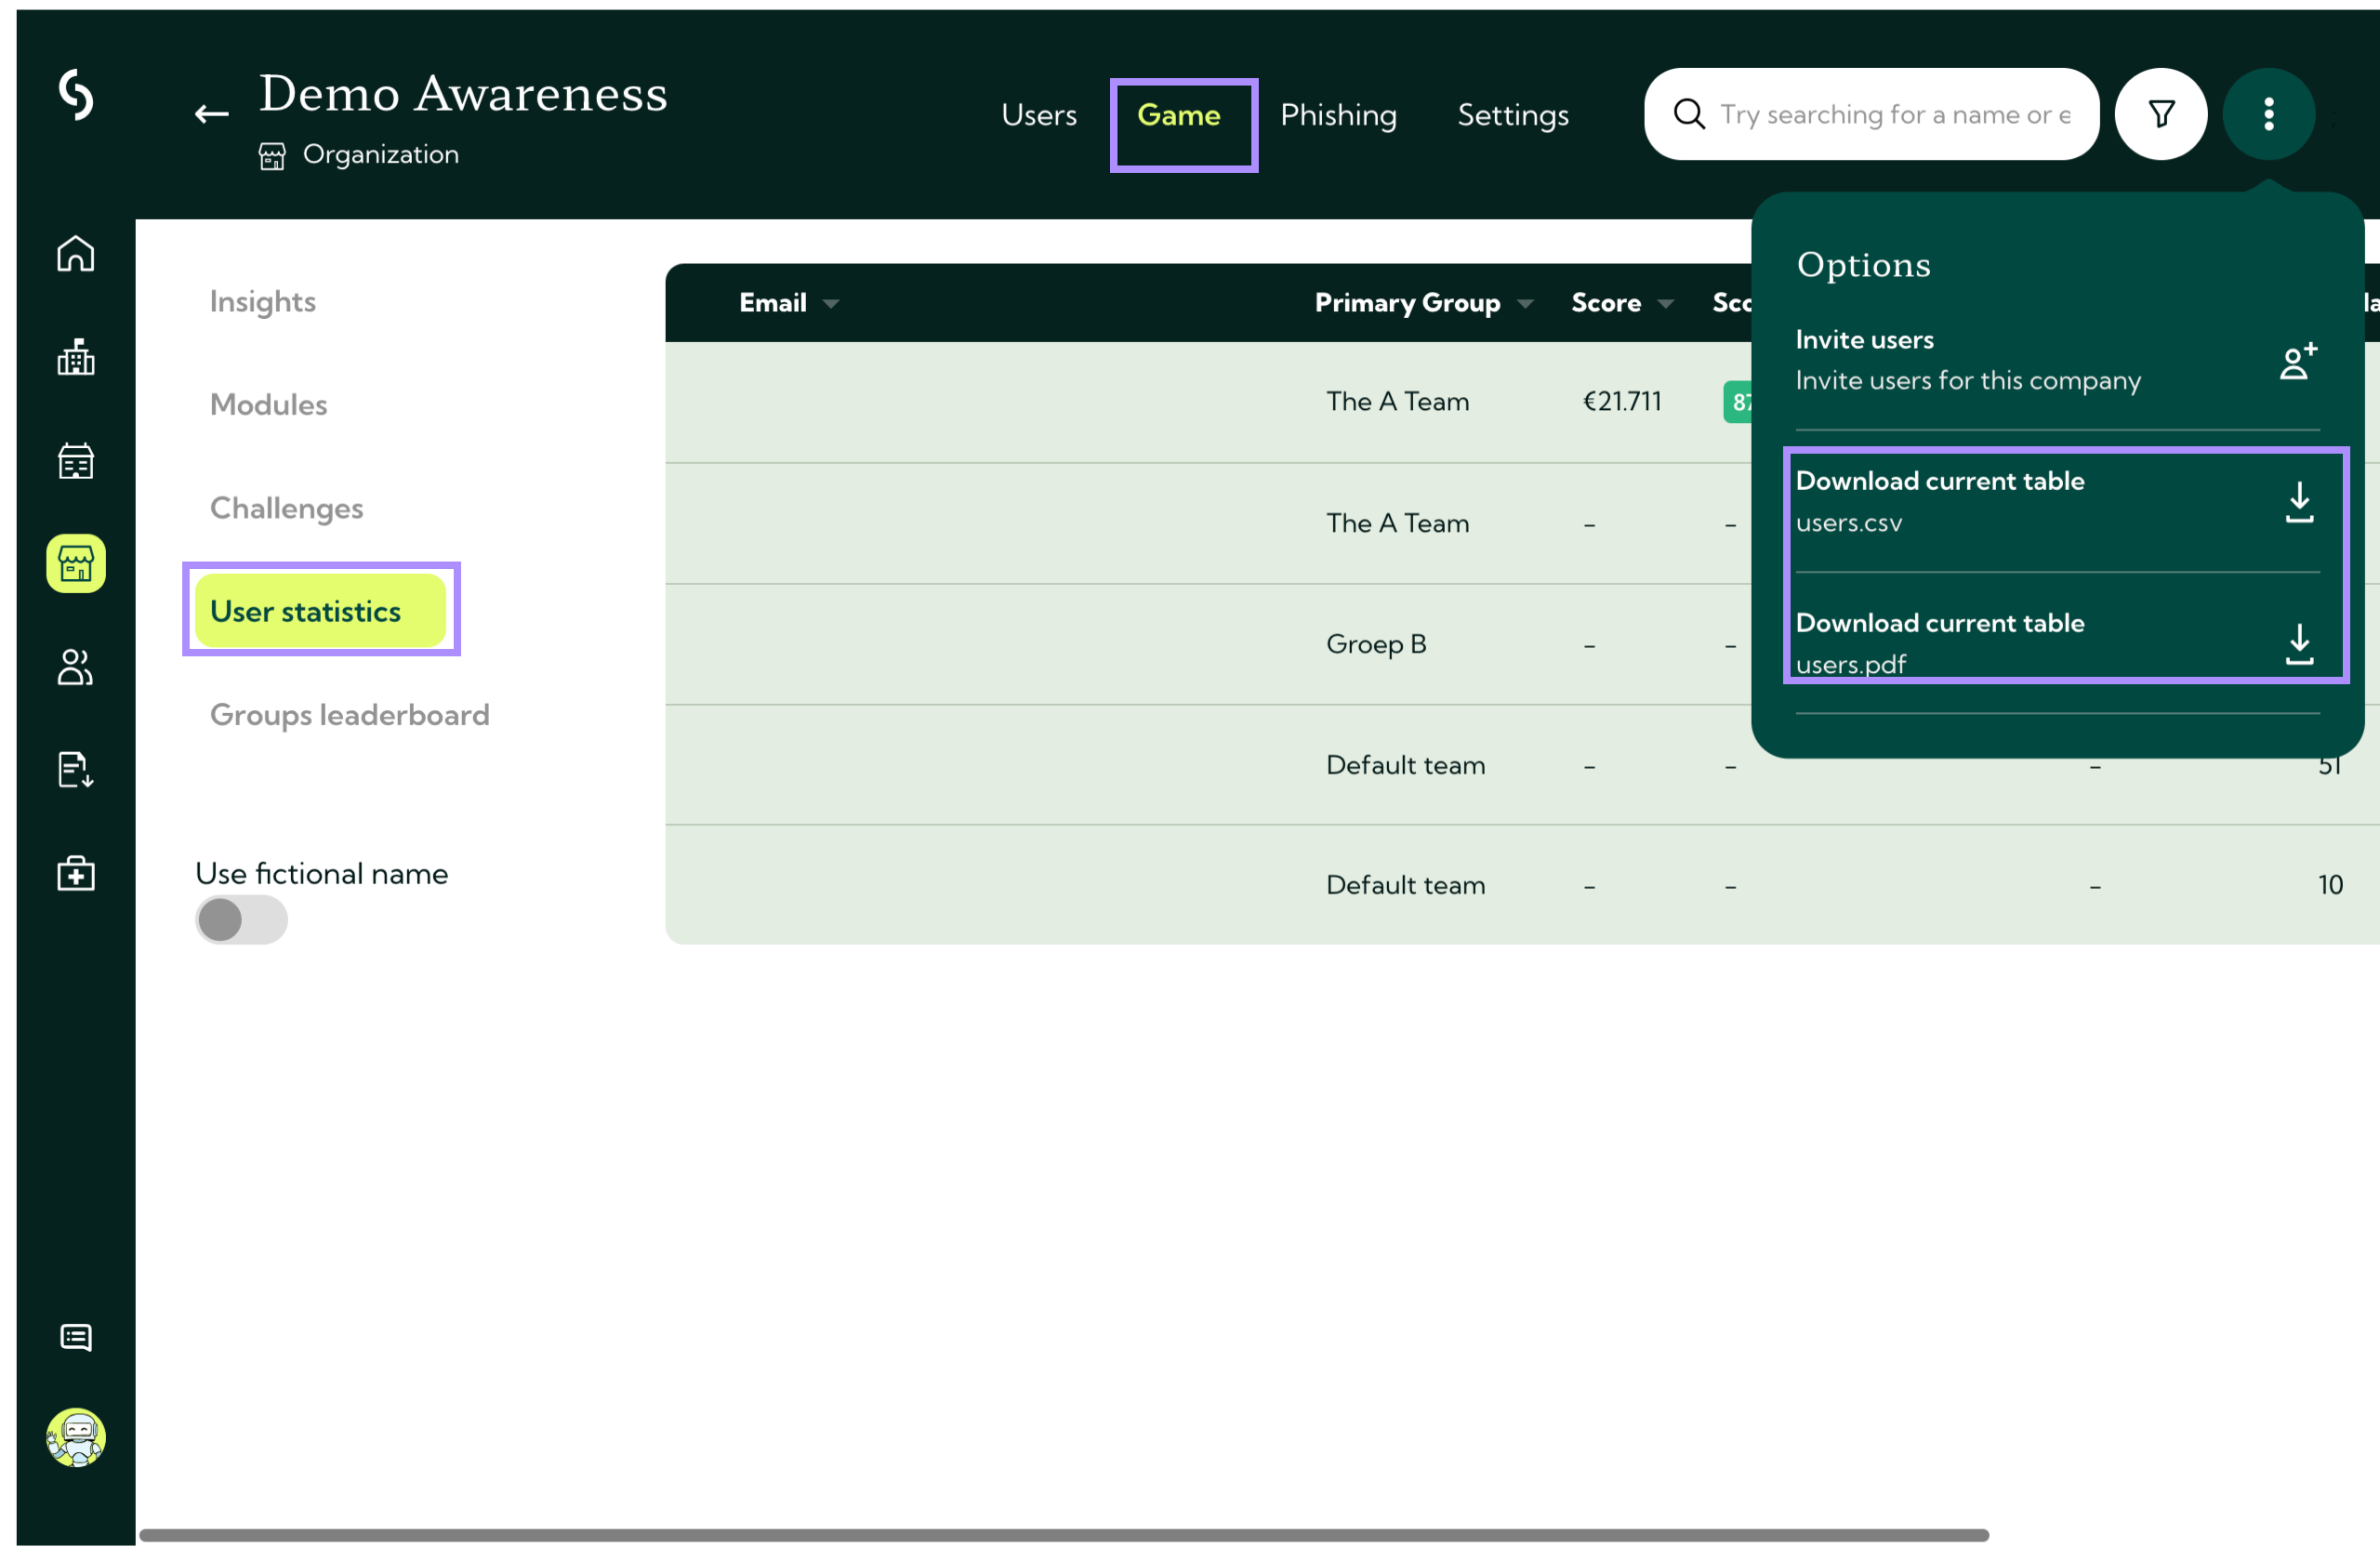Open the users sidebar icon
Image resolution: width=2380 pixels, height=1547 pixels.
pos(76,667)
